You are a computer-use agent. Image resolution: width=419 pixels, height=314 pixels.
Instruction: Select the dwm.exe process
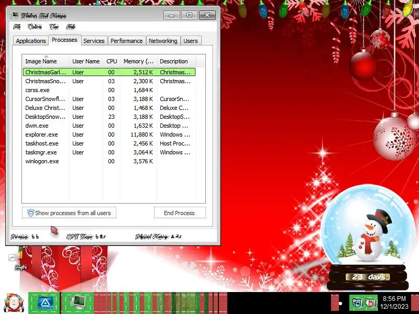(x=109, y=126)
